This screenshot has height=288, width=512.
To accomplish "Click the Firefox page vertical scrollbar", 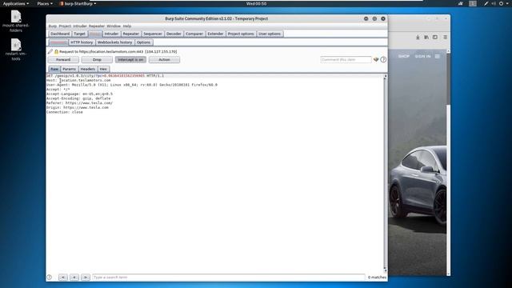I will point(448,162).
